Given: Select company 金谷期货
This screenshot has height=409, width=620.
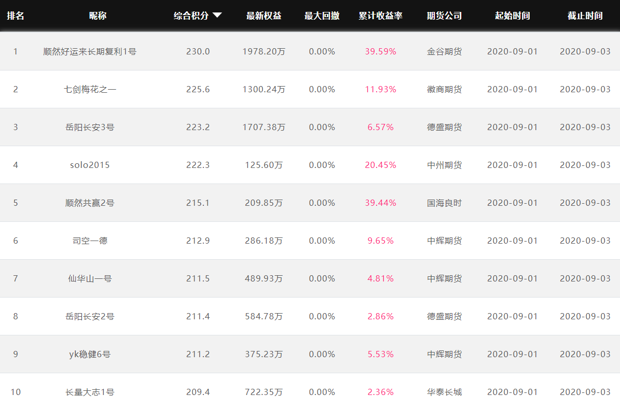Looking at the screenshot, I should tap(445, 51).
